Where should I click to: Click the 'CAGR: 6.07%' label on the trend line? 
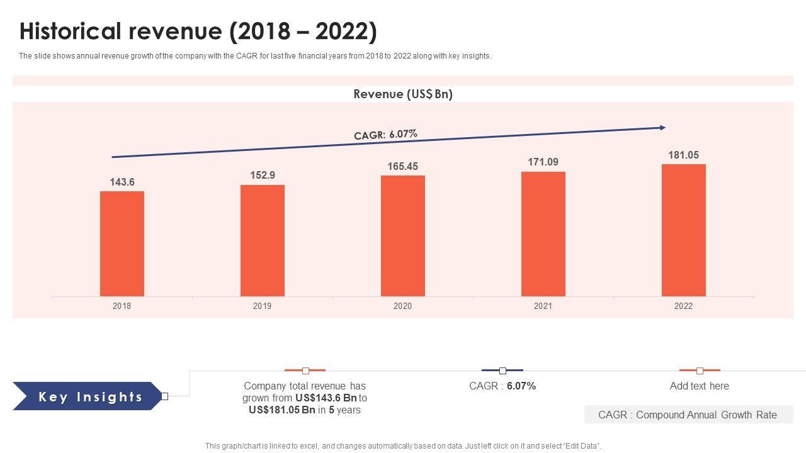coord(385,135)
